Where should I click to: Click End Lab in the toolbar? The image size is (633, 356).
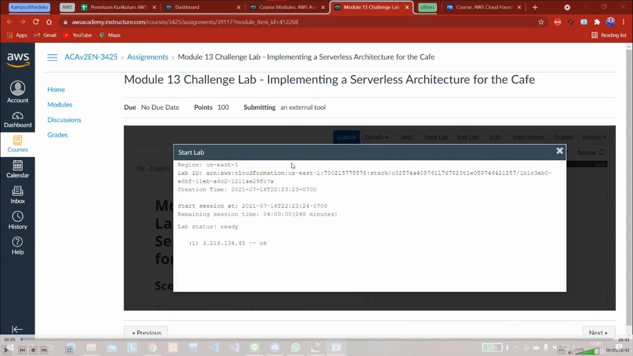tap(467, 137)
